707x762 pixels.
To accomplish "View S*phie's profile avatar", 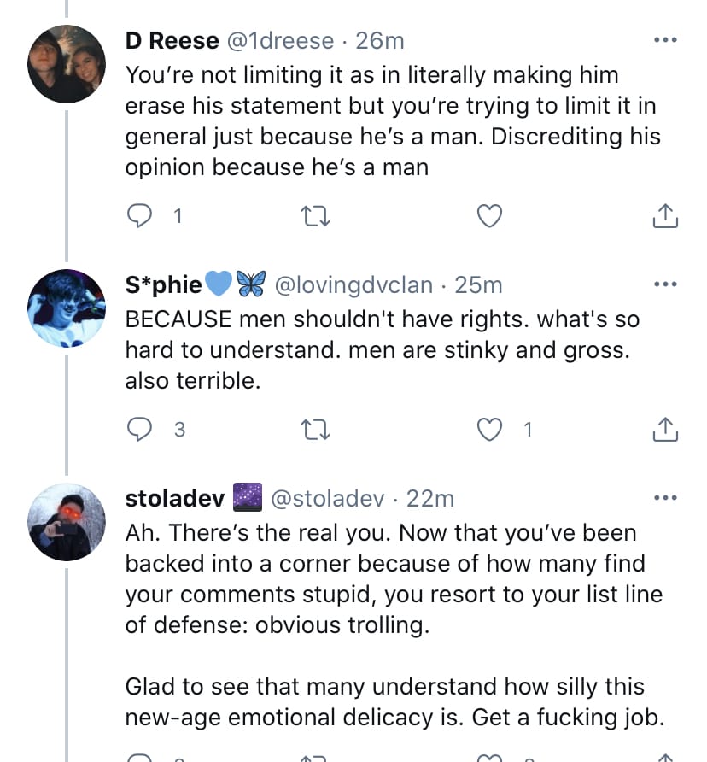I will coord(67,308).
